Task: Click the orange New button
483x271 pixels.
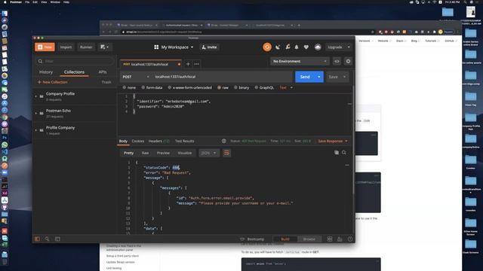Action: tap(45, 47)
